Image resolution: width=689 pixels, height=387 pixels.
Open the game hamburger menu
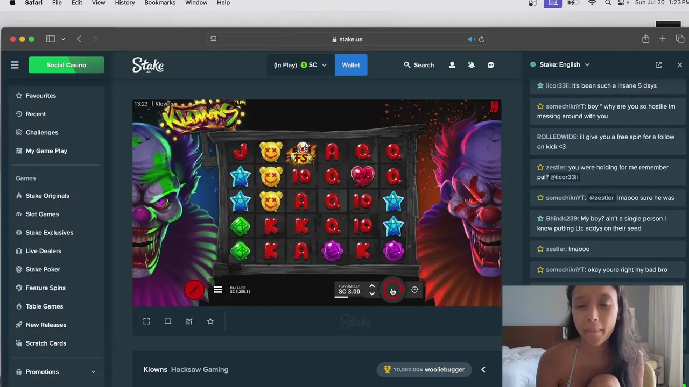point(217,290)
